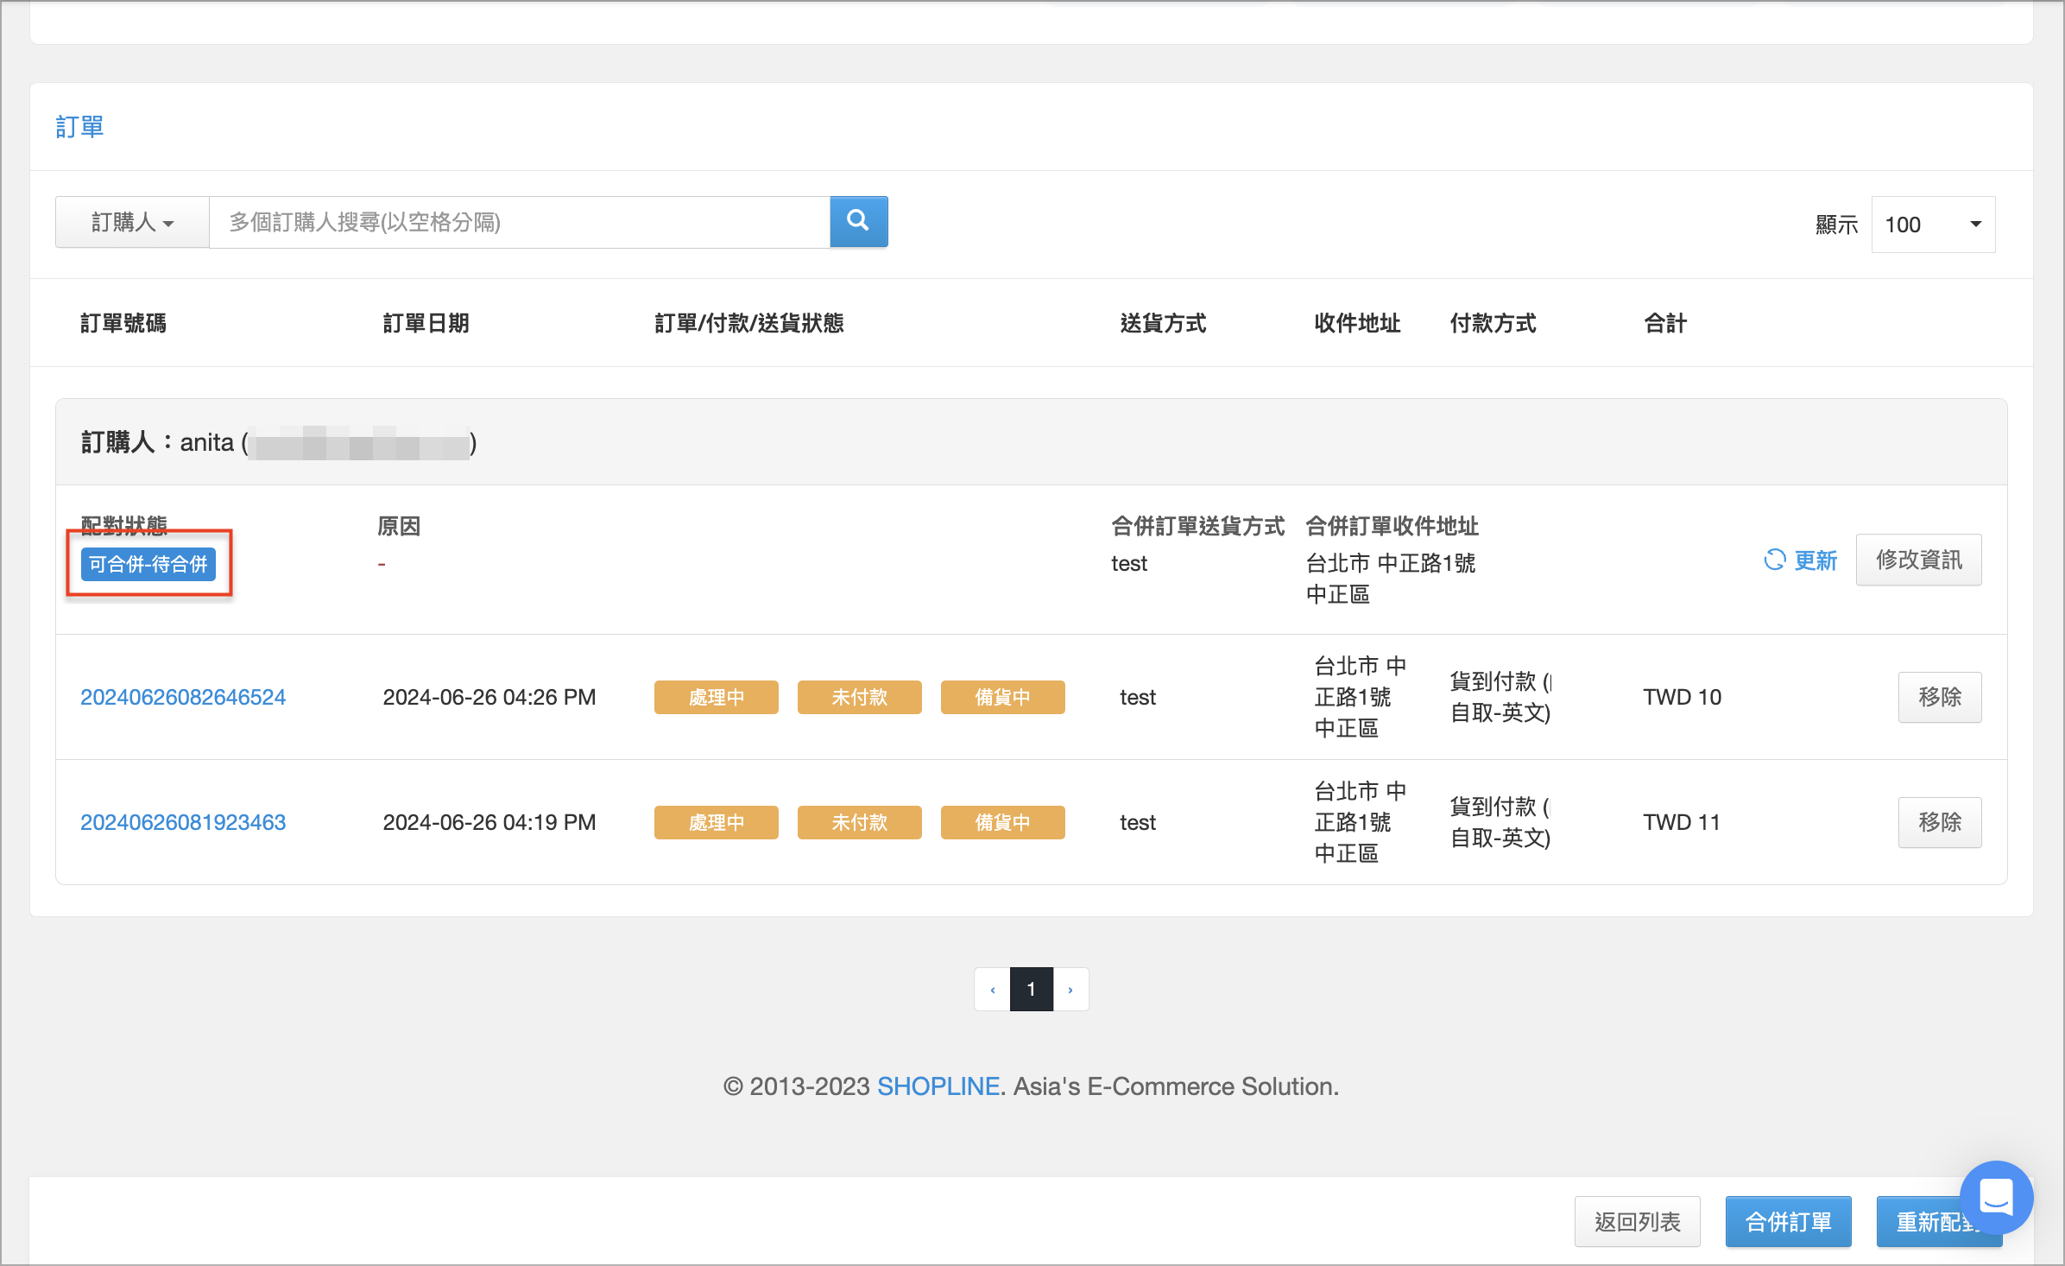Open order 20240626082646524 link

click(183, 697)
